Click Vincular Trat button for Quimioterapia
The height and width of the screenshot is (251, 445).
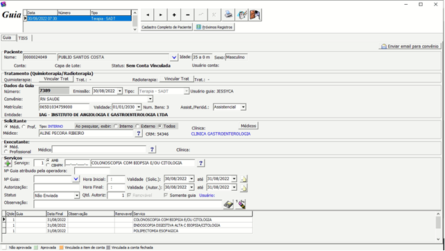coord(56,79)
